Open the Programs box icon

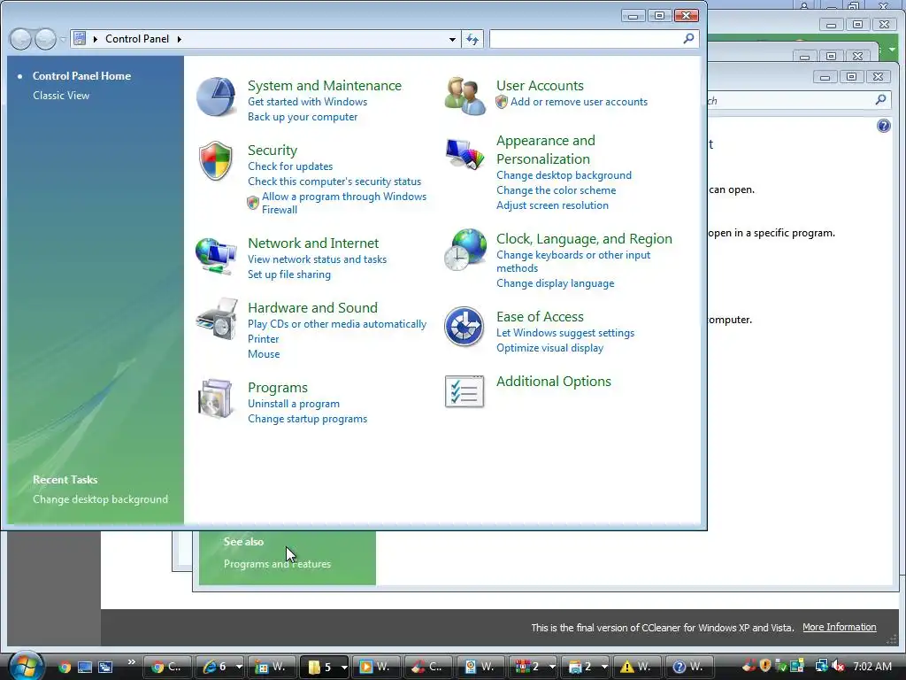[215, 398]
